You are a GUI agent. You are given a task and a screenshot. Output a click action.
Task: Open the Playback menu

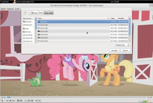(10, 9)
